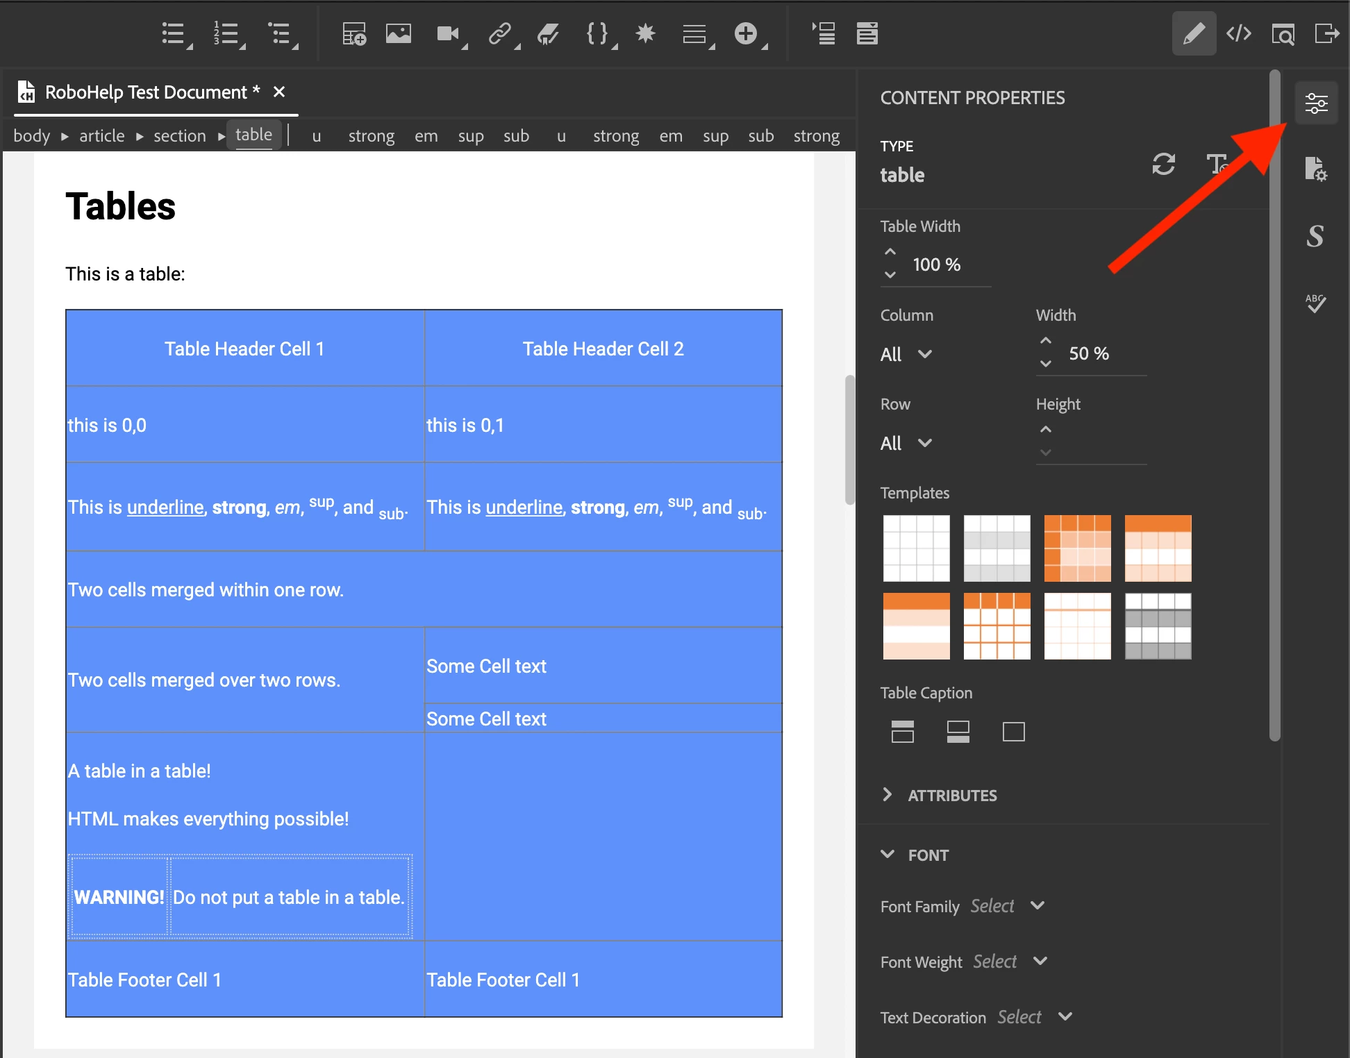This screenshot has height=1058, width=1350.
Task: Open the spell check panel
Action: pyautogui.click(x=1315, y=303)
